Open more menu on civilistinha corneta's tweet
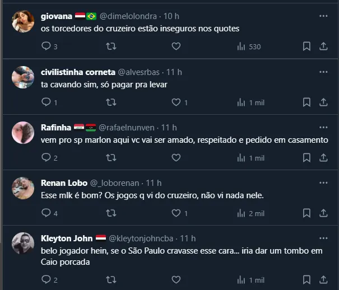 [323, 72]
